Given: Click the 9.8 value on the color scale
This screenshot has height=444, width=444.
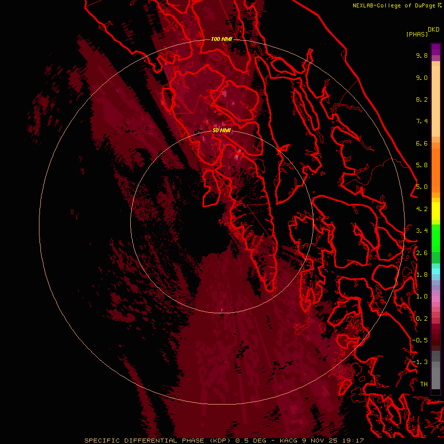Looking at the screenshot, I should 422,55.
